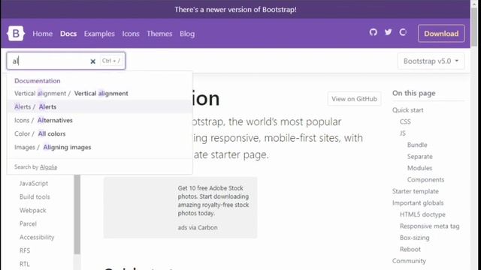Jump to Responsive meta tag section
481x270 pixels.
[x=429, y=226]
